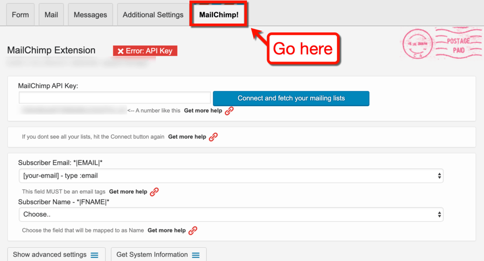Open Get more help link for Name mapping

click(166, 230)
